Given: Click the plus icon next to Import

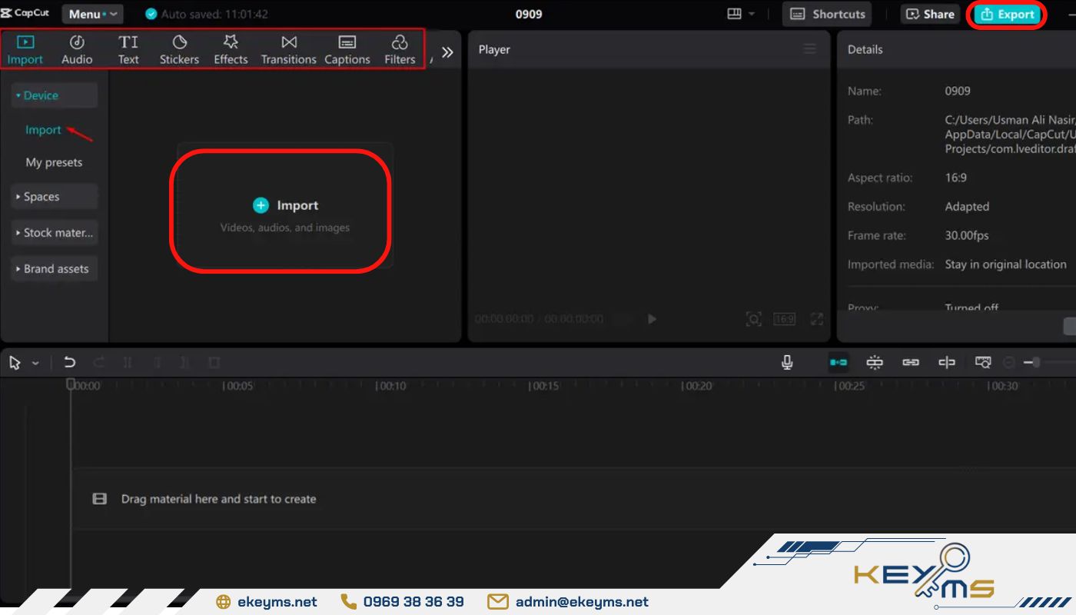Looking at the screenshot, I should [261, 205].
